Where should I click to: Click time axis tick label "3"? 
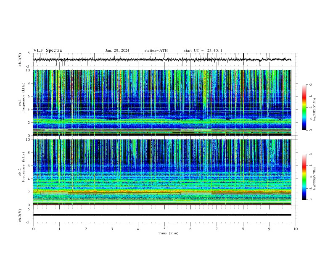(x=112, y=229)
